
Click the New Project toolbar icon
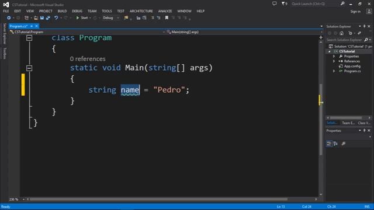[26, 18]
